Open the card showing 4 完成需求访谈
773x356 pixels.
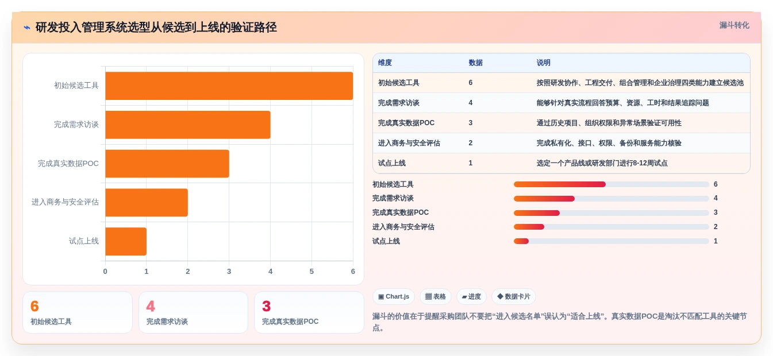[193, 312]
